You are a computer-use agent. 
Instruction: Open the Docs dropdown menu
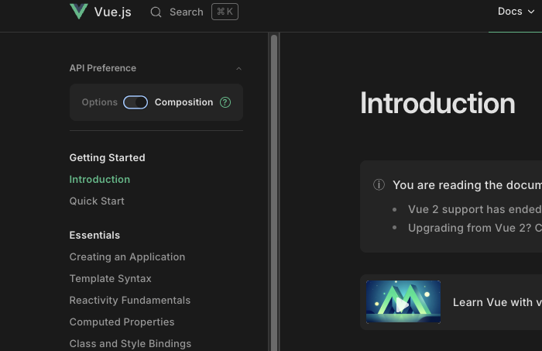coord(516,12)
